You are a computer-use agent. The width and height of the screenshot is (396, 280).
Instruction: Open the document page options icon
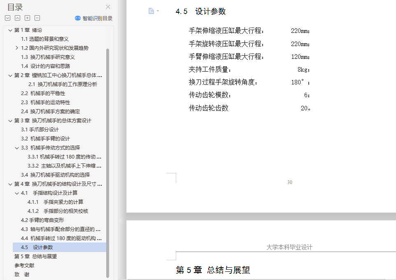click(151, 11)
